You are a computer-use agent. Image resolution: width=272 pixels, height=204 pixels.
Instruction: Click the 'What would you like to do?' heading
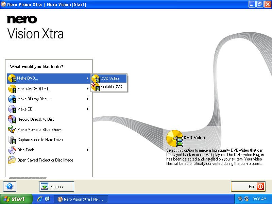coord(37,67)
